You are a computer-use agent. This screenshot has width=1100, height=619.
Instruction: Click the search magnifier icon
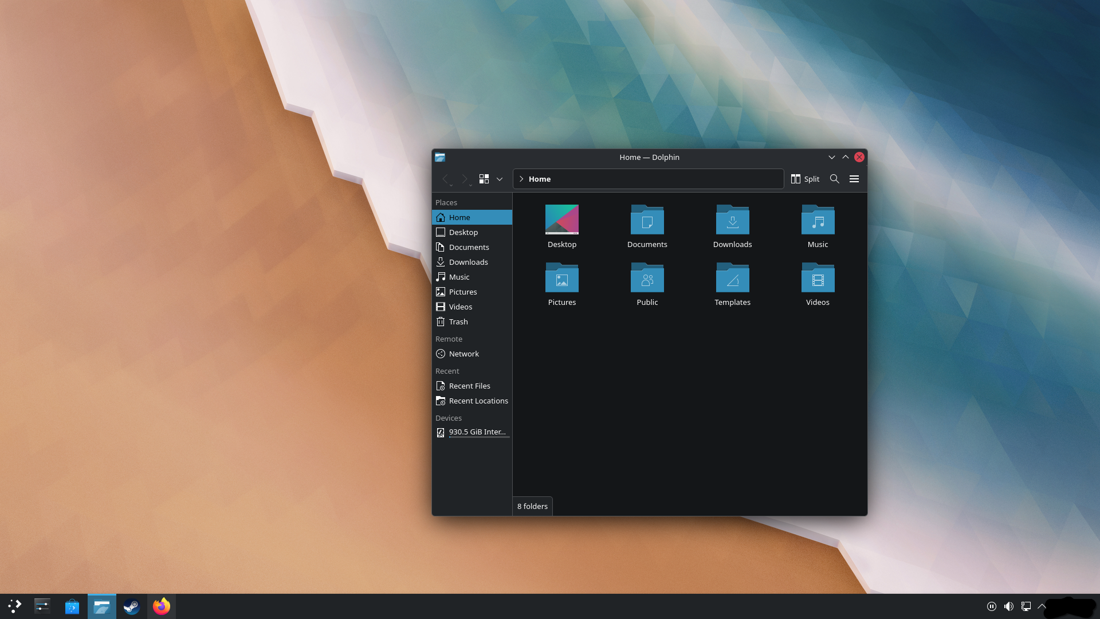pyautogui.click(x=835, y=179)
